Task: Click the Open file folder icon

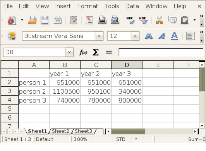Action: pyautogui.click(x=32, y=20)
